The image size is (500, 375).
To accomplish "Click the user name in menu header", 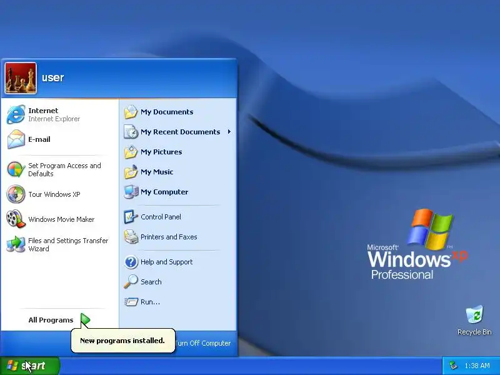I will point(53,77).
